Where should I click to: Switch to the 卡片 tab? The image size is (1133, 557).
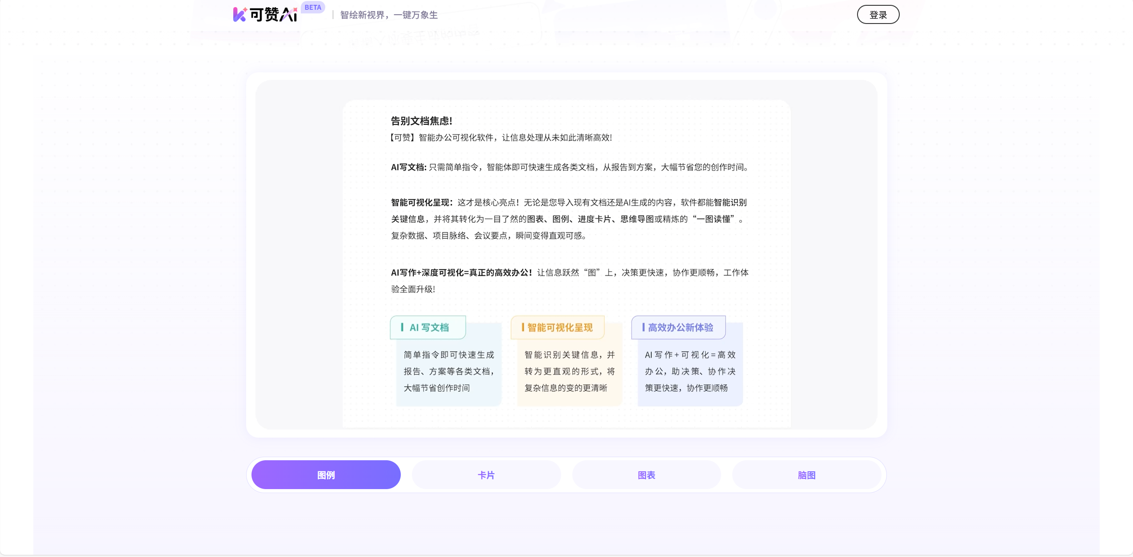point(486,475)
